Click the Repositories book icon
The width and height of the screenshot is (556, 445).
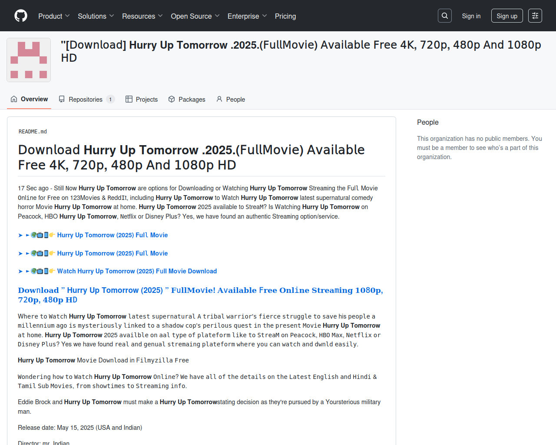point(62,99)
